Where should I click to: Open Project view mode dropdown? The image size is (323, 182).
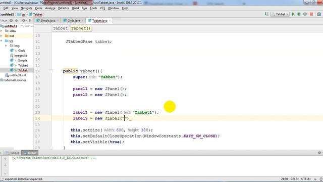click(4, 20)
